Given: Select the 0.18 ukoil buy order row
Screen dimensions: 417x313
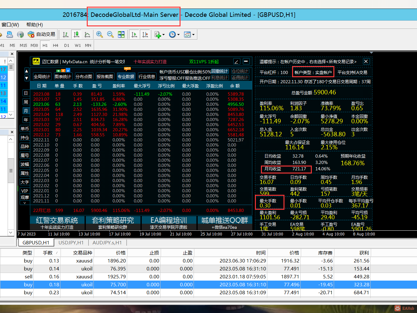Looking at the screenshot, I should tap(191, 284).
